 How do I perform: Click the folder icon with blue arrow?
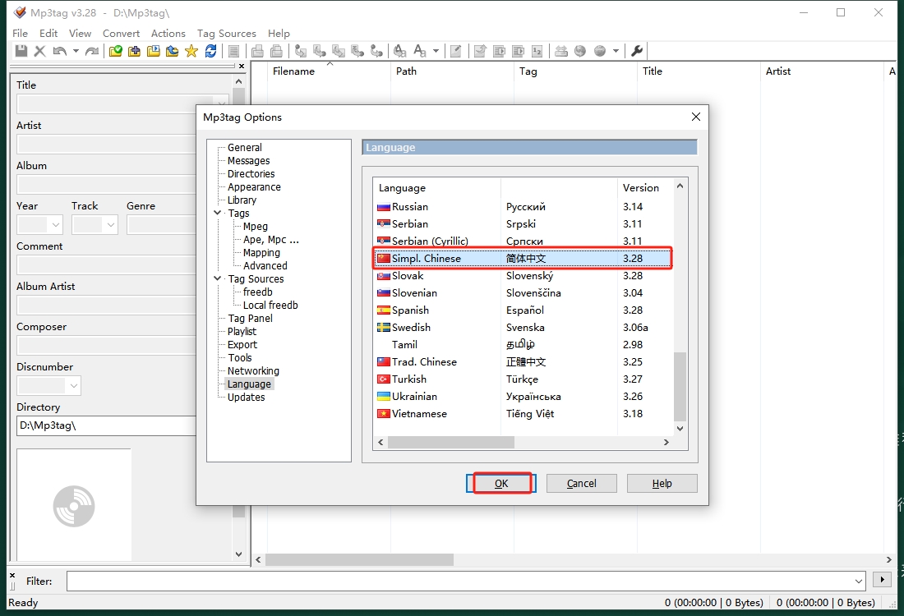click(173, 51)
